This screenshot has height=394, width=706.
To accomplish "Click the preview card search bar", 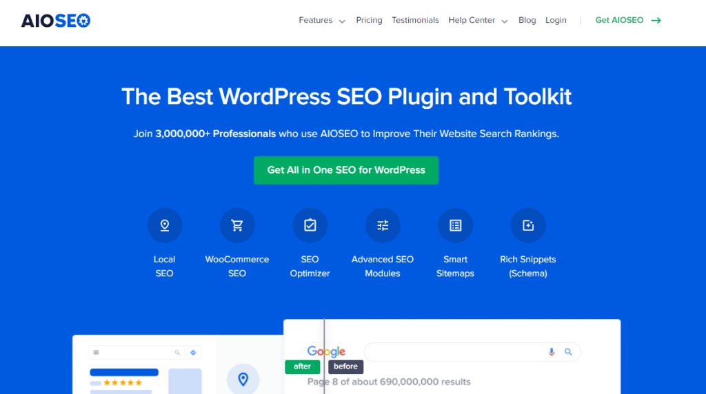I will 145,353.
